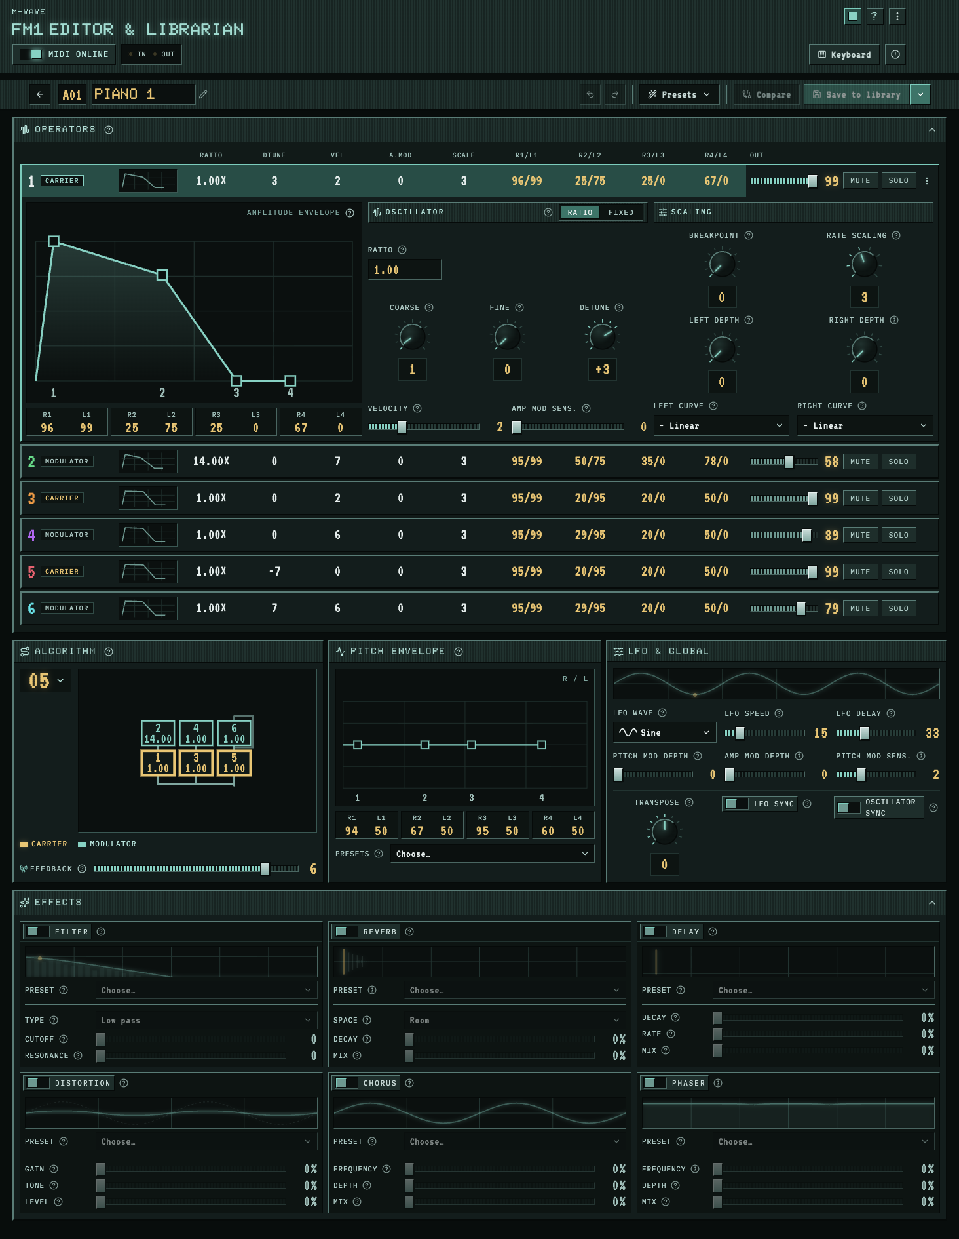Viewport: 959px width, 1239px height.
Task: Click help icon next to LFO WAVE
Action: pyautogui.click(x=662, y=713)
